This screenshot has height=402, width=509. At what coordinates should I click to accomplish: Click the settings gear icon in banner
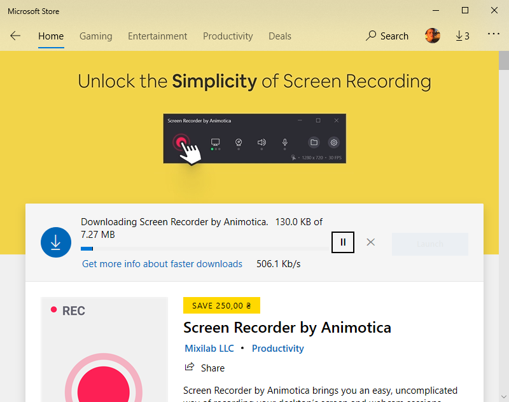[x=333, y=142]
